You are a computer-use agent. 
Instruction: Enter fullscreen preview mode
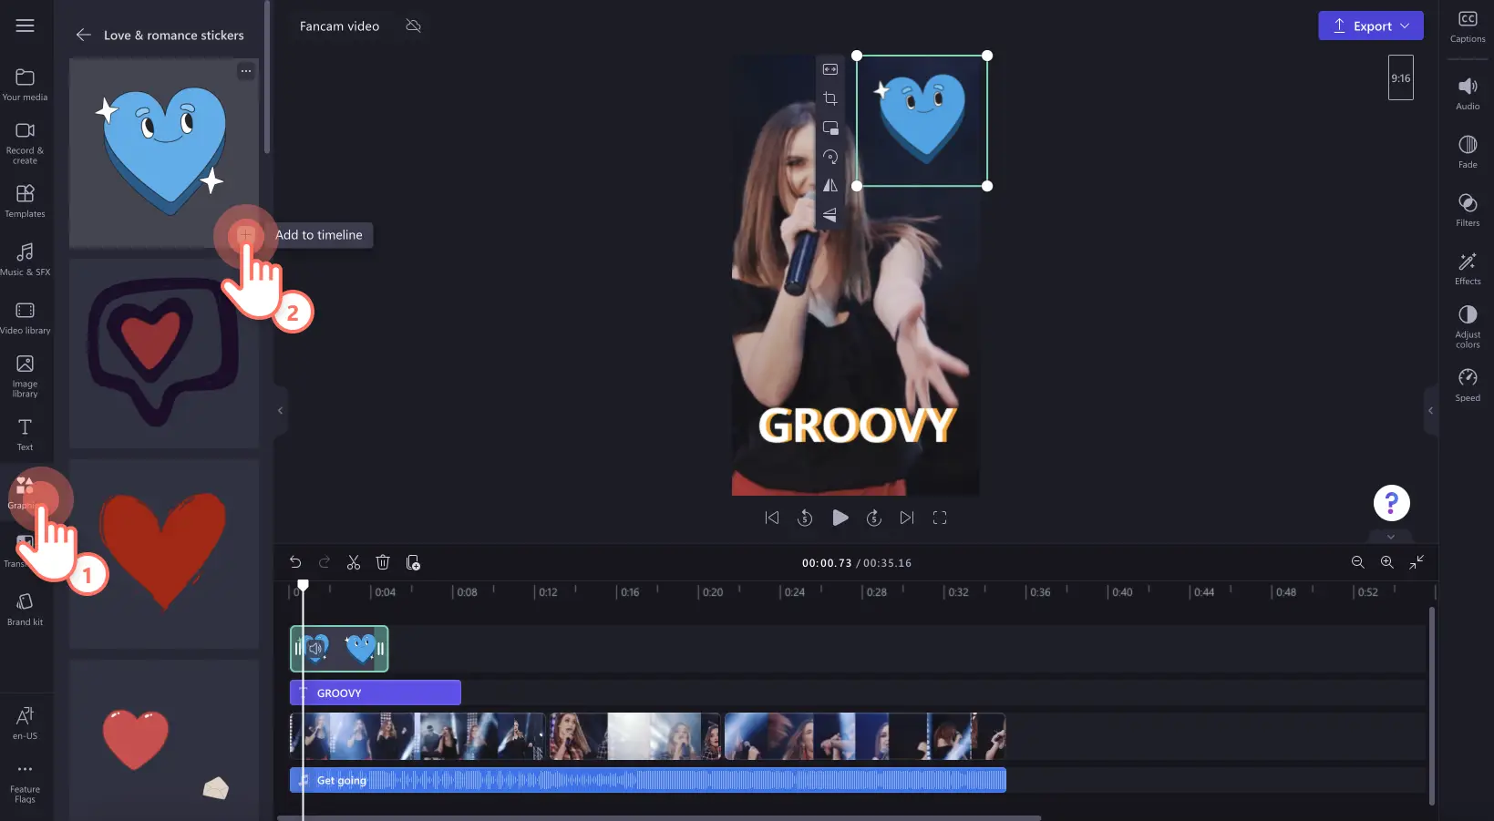click(x=940, y=518)
